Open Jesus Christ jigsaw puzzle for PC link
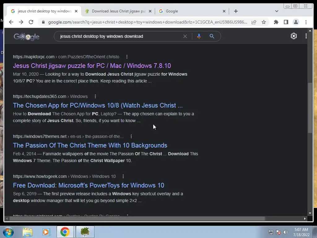The height and width of the screenshot is (238, 317). pyautogui.click(x=92, y=66)
